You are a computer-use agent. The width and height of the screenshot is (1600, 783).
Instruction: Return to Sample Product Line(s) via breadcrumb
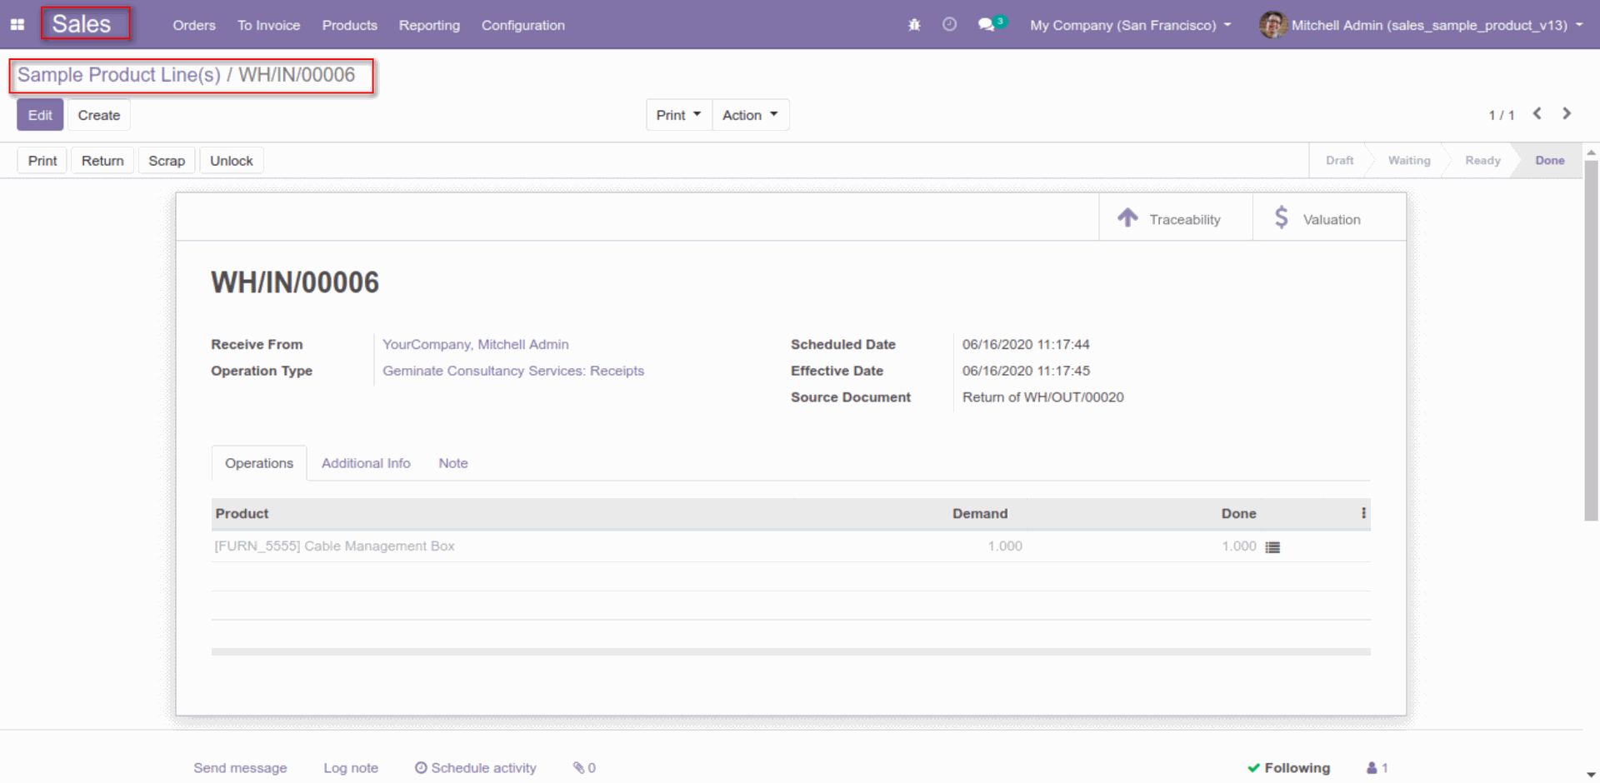116,75
